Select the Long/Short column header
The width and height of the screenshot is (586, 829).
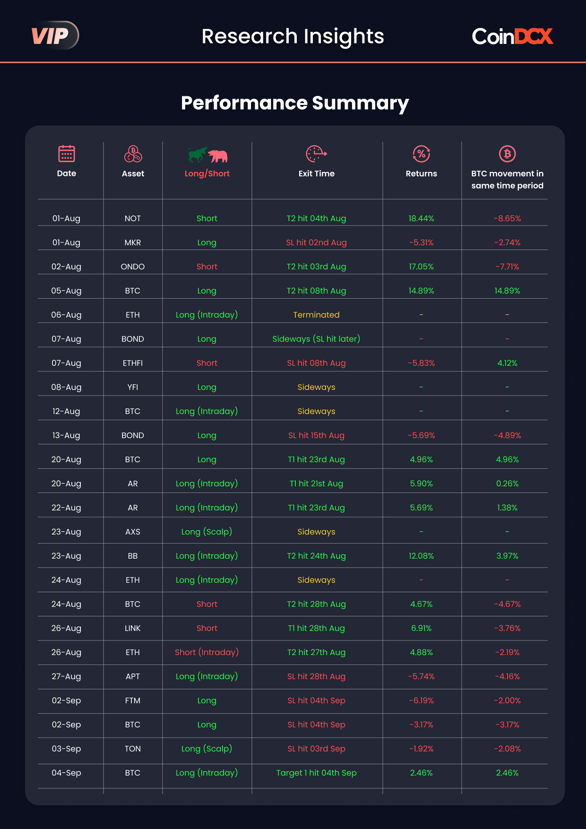tap(207, 173)
